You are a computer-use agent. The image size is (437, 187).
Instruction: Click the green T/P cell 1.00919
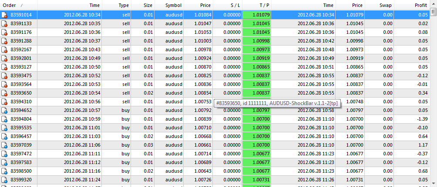coord(257,58)
